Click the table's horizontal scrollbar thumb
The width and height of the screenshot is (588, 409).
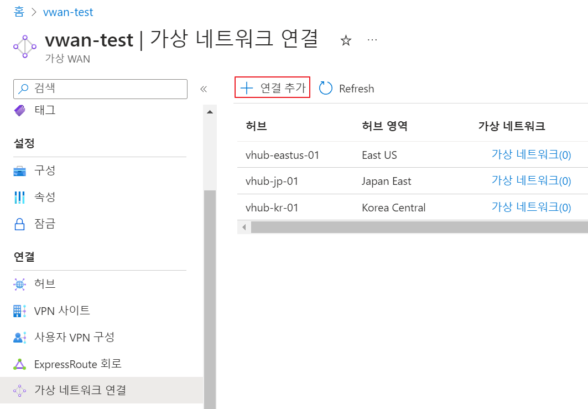tap(419, 227)
